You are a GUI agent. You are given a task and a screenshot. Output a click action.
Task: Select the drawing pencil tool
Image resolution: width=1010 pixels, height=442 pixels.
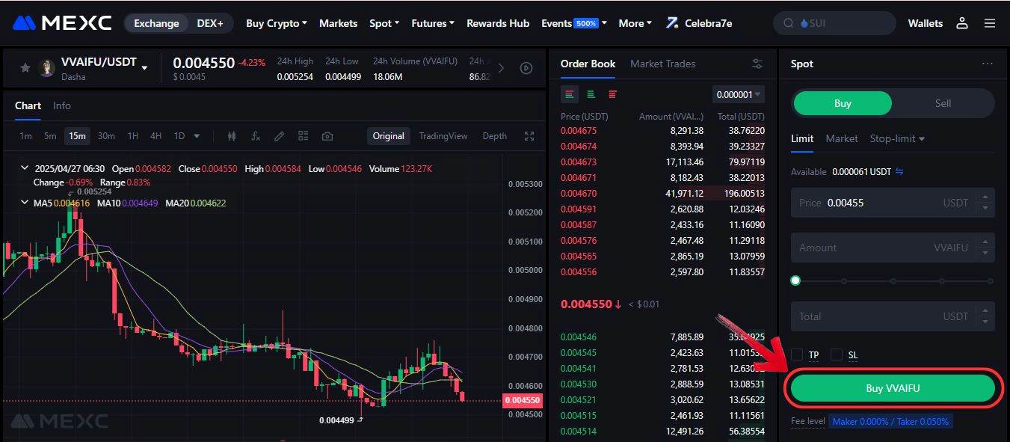[x=279, y=136]
